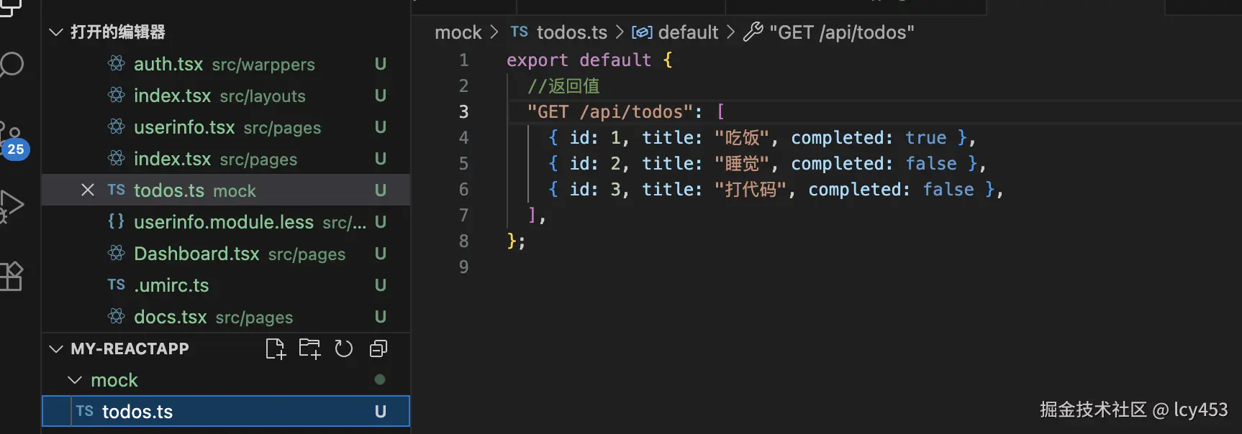1242x434 pixels.
Task: Click React icon beside Dashboard.tsx
Action: point(116,253)
